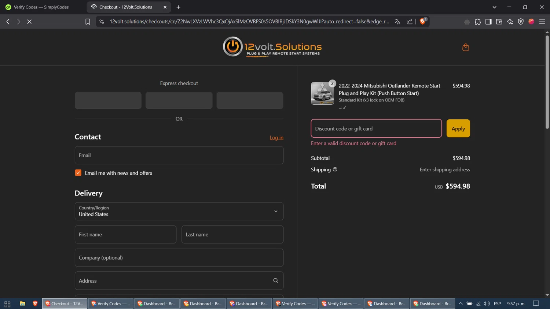The width and height of the screenshot is (550, 309).
Task: Show hidden tray icons chevron
Action: (x=461, y=304)
